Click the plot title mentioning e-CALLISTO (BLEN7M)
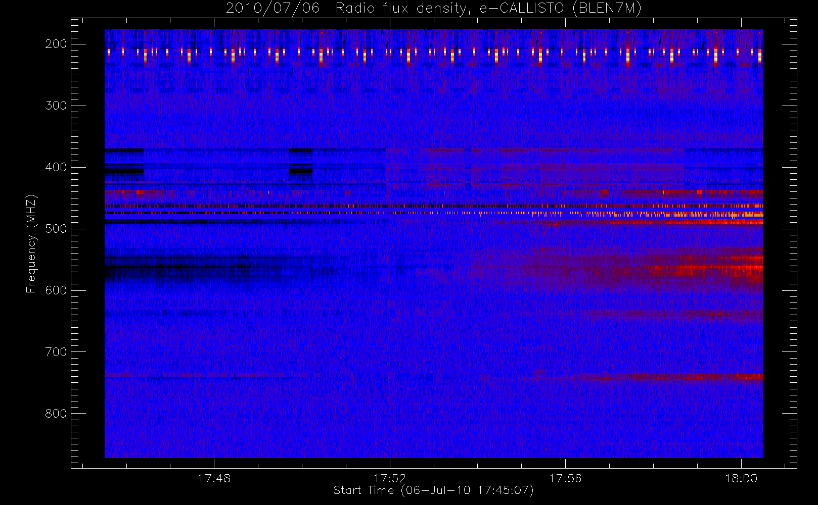Image resolution: width=818 pixels, height=505 pixels. click(x=434, y=8)
